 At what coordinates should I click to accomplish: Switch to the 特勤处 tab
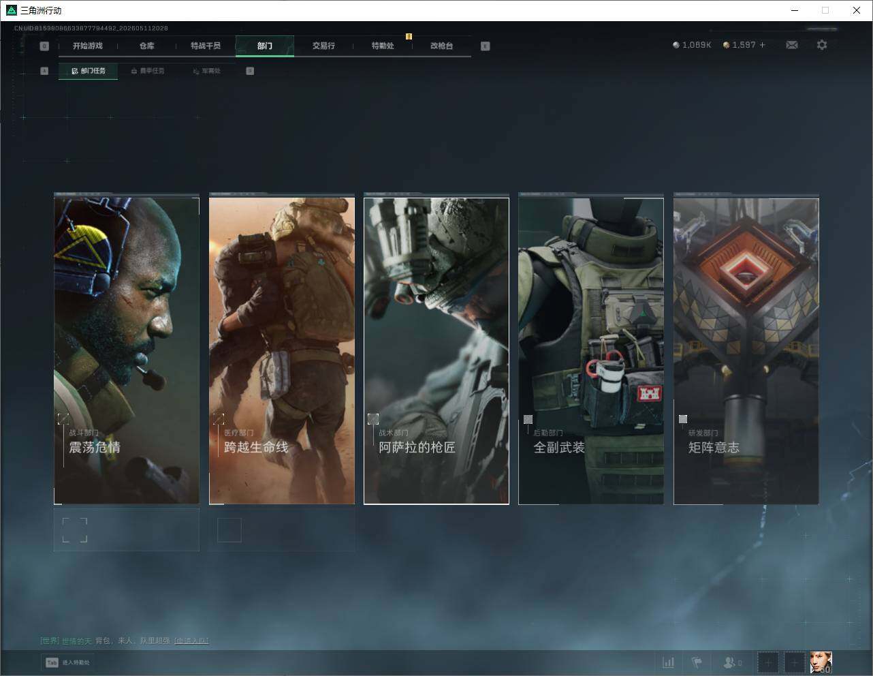tap(383, 46)
